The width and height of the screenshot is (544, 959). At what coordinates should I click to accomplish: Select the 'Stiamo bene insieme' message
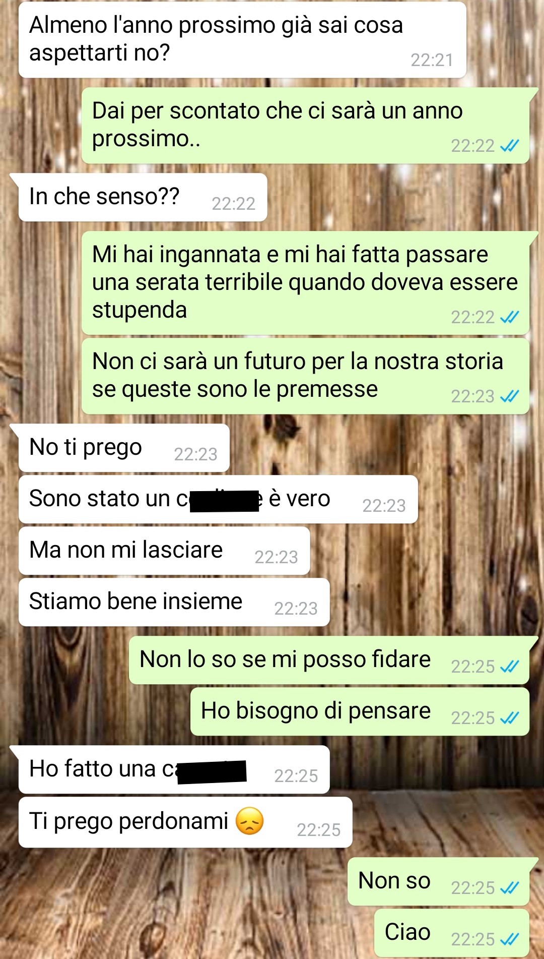point(174,602)
